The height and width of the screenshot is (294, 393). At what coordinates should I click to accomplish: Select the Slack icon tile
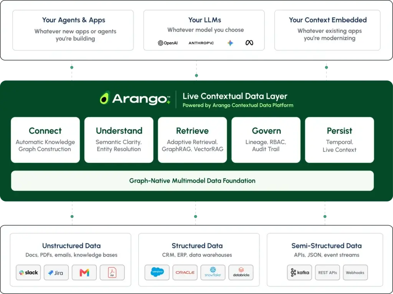click(28, 273)
